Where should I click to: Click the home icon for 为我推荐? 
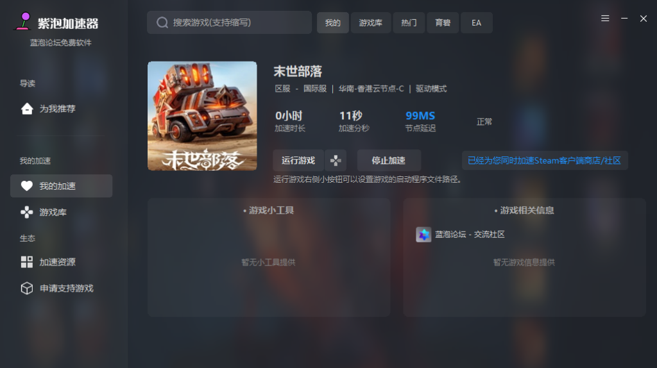click(27, 109)
